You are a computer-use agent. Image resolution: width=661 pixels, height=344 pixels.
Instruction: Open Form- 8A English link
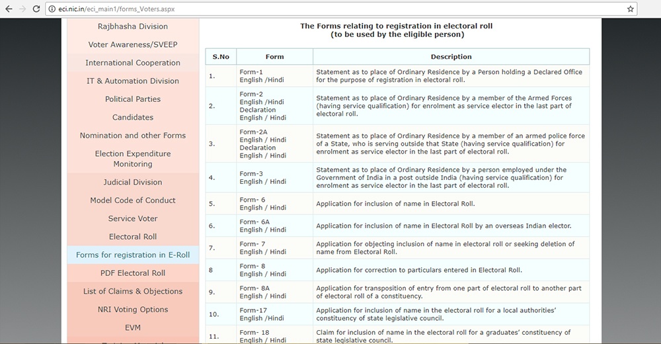pos(251,296)
